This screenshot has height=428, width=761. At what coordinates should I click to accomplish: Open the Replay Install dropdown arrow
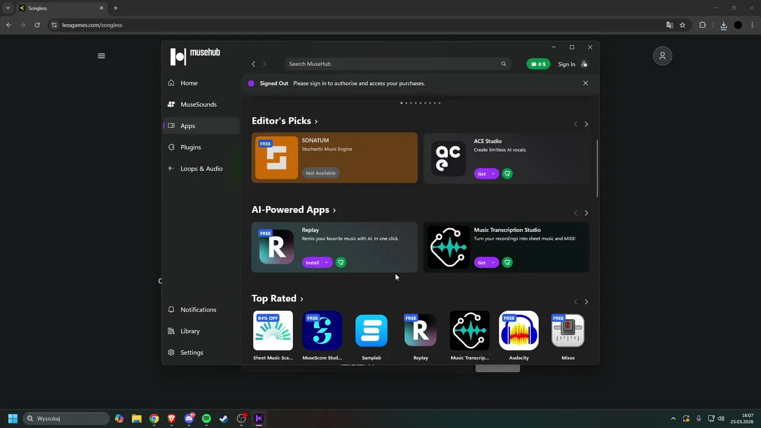(x=326, y=262)
